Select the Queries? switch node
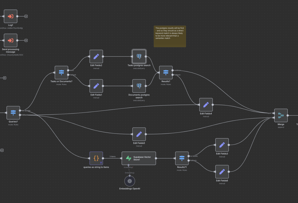This screenshot has width=298, height=203. [x=13, y=113]
